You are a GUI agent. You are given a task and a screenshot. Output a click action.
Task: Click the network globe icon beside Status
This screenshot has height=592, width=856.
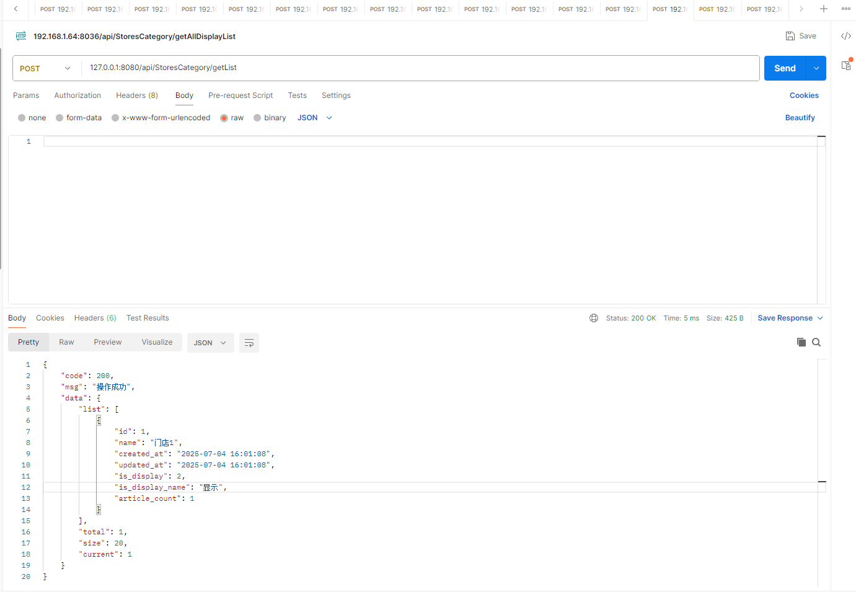[x=594, y=318]
